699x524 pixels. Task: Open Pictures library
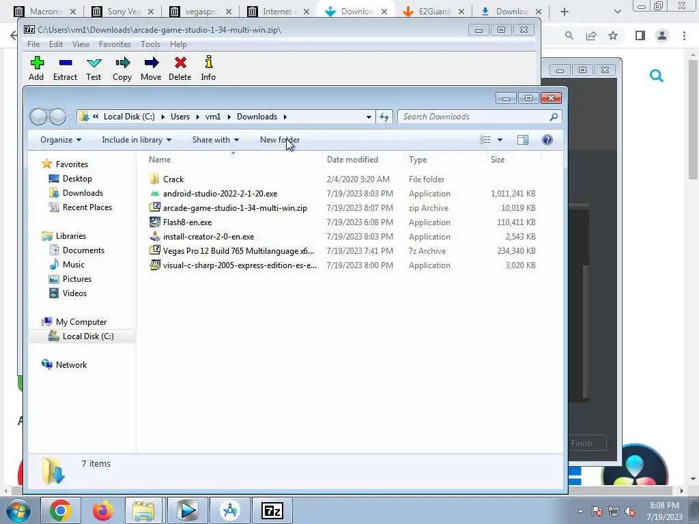tap(76, 279)
